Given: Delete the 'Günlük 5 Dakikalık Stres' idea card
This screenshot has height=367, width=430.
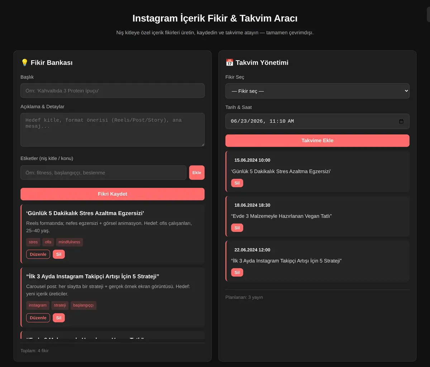Looking at the screenshot, I should [59, 254].
